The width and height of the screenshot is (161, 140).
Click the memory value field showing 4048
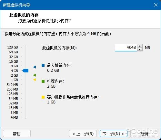click(126, 48)
